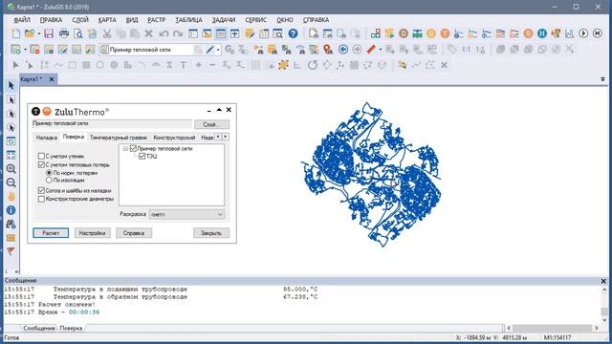Click the red flag icon in sidebar
This screenshot has width=612, height=344.
pyautogui.click(x=11, y=251)
